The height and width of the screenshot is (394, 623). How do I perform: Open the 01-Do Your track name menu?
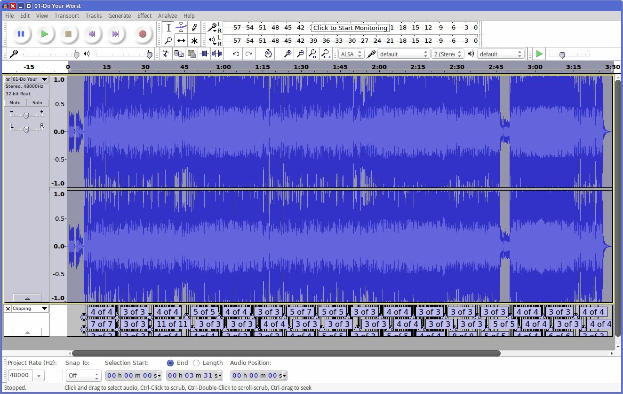point(30,79)
